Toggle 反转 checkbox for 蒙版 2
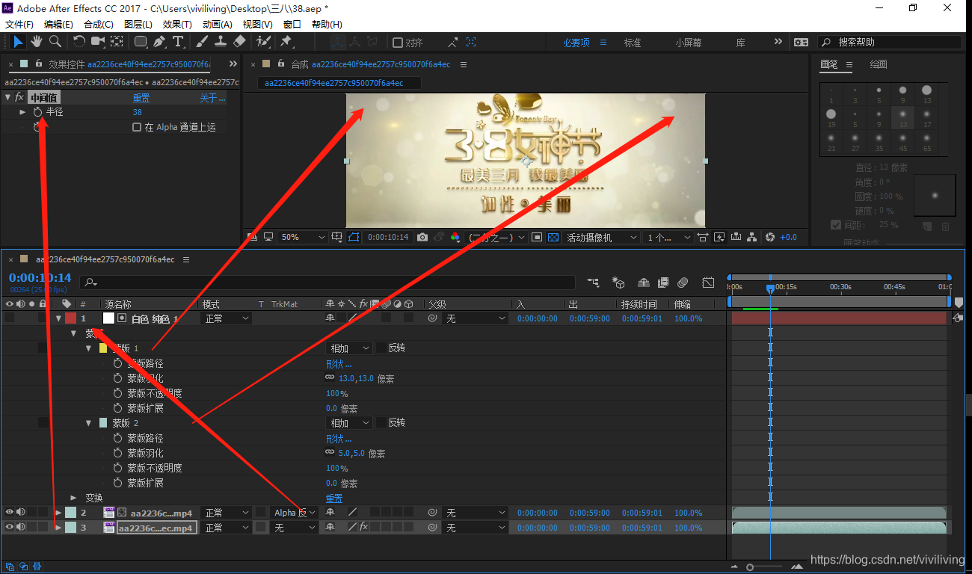Image resolution: width=972 pixels, height=574 pixels. [x=381, y=422]
